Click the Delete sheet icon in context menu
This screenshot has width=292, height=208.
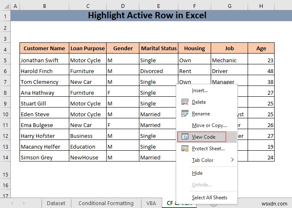[x=185, y=102]
